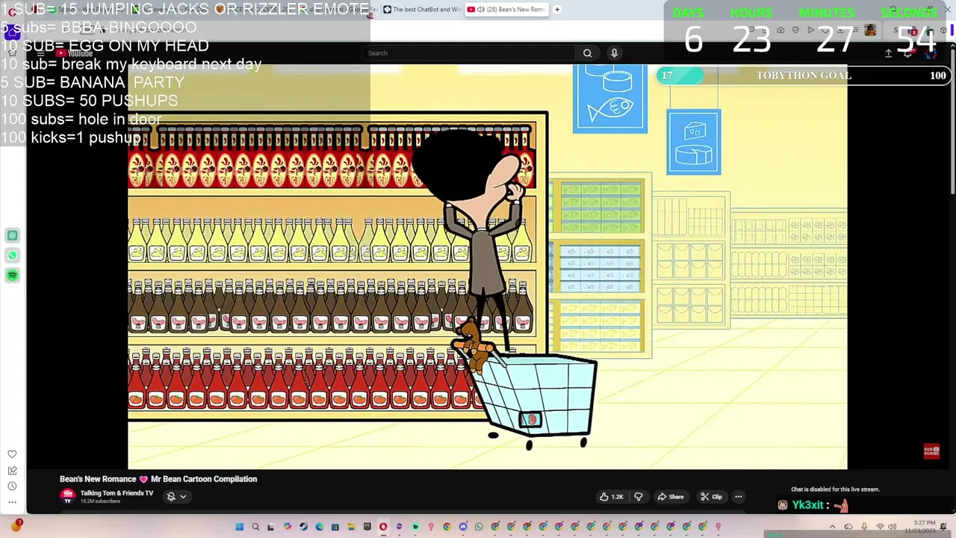Focus the YouTube search field
Image resolution: width=956 pixels, height=538 pixels.
[x=469, y=53]
